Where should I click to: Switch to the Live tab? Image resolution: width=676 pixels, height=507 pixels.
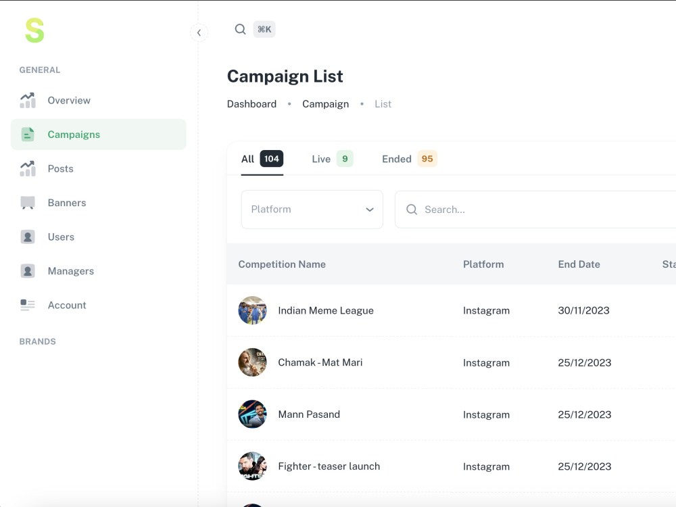pos(333,159)
